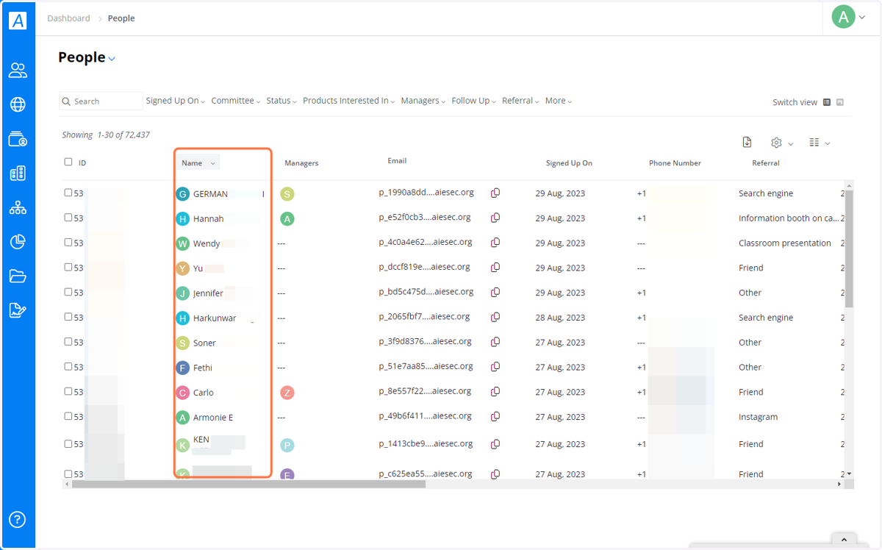Copy email p_8e557f22 via copy icon
Viewport: 882px width, 550px height.
tap(495, 392)
